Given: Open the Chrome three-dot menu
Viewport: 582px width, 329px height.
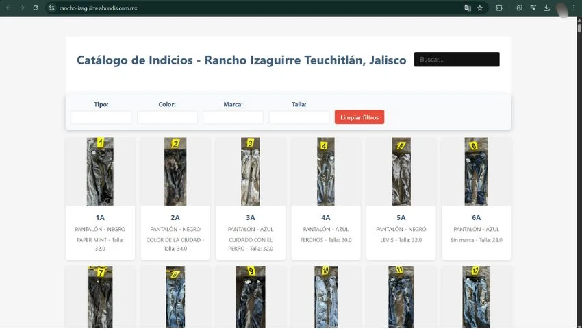Looking at the screenshot, I should tap(574, 8).
